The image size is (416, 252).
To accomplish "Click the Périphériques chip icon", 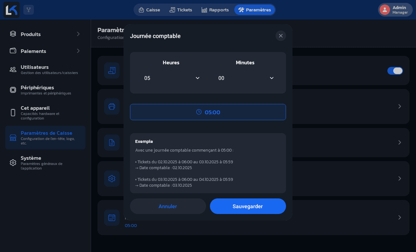I will [x=13, y=90].
